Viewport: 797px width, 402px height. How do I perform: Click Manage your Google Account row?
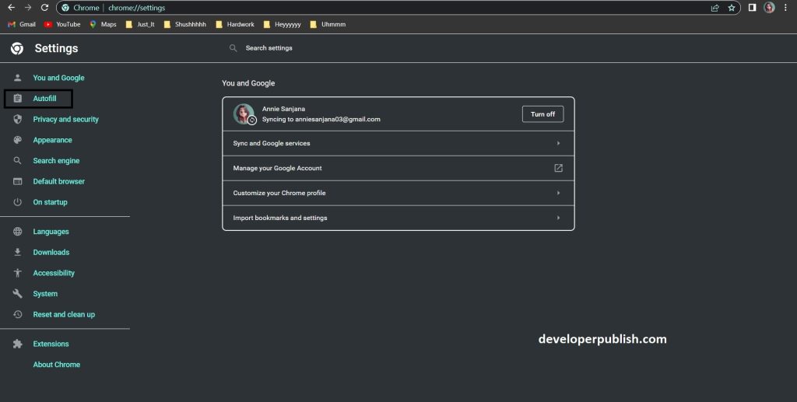coord(398,168)
